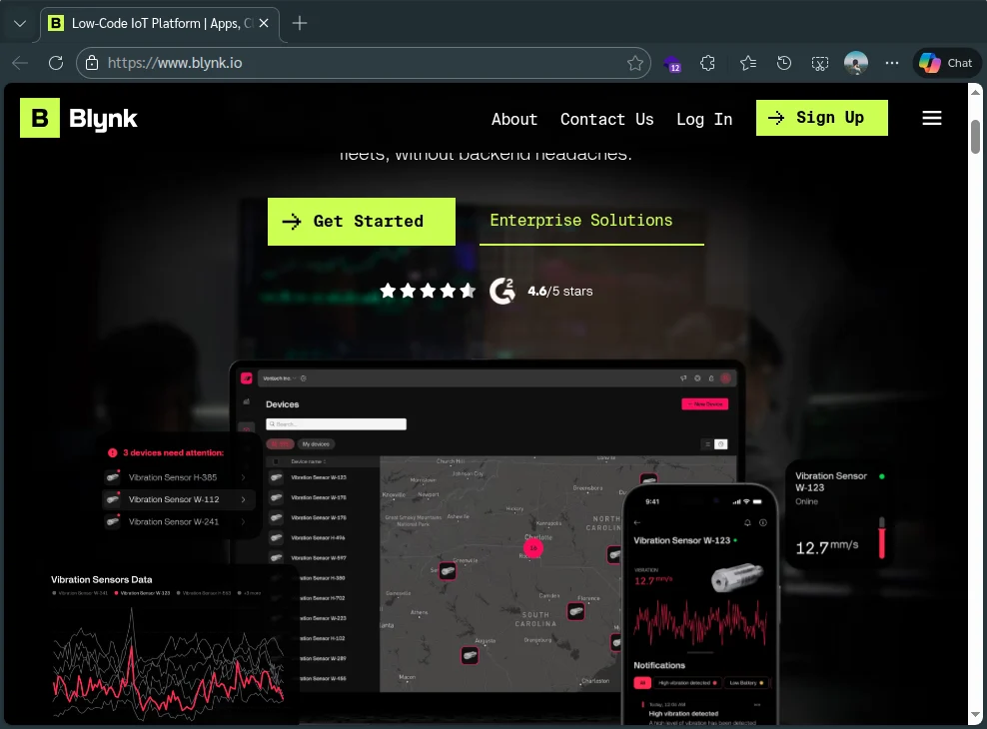Click the browser profile avatar
987x729 pixels.
click(856, 63)
